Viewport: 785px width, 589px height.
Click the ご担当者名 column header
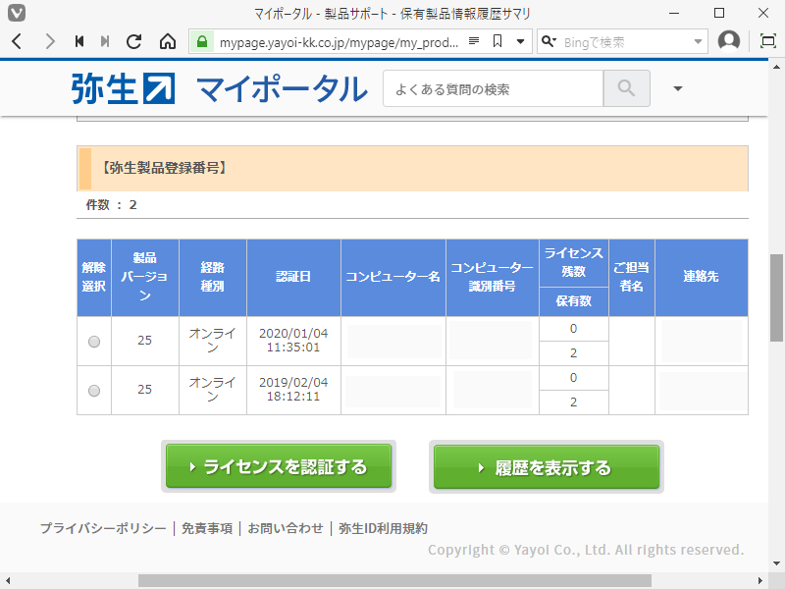(x=632, y=278)
